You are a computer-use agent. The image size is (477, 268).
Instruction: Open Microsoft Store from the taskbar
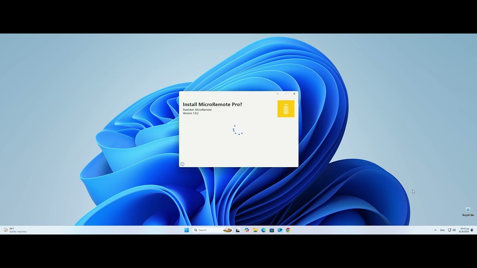click(272, 230)
